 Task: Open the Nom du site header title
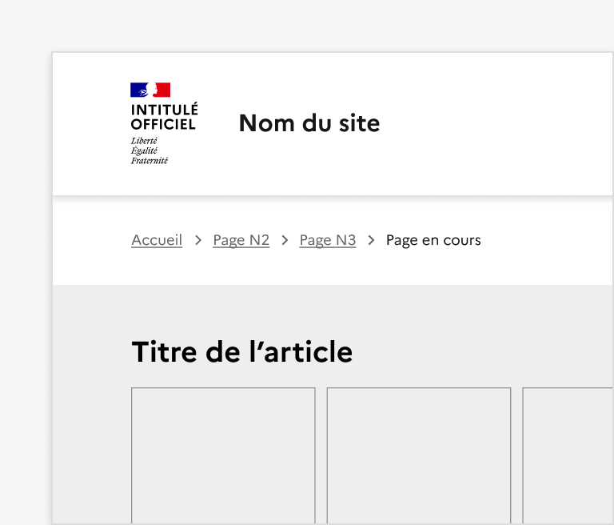309,123
